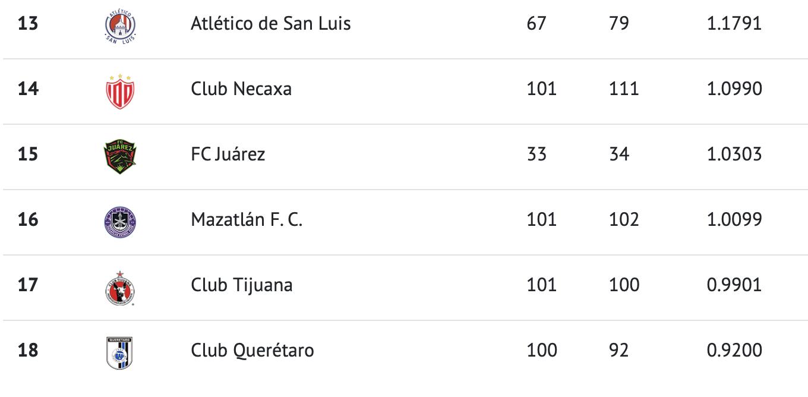Click the Club Necaxa red striped crest
Image resolution: width=808 pixels, height=397 pixels.
tap(120, 91)
